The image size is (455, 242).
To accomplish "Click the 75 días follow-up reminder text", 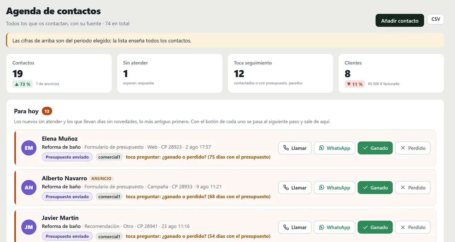I will click(198, 157).
